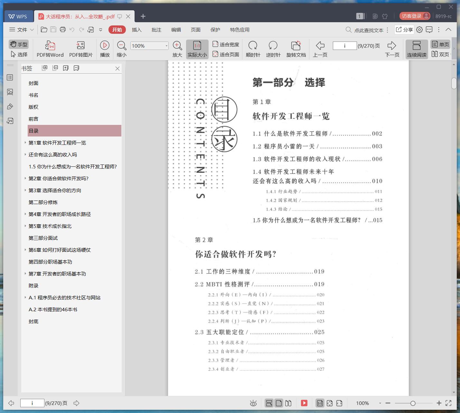Expand 第4章 开发者的职场成长路径 bookmark
Screen dimensions: 460x413
tap(25, 214)
